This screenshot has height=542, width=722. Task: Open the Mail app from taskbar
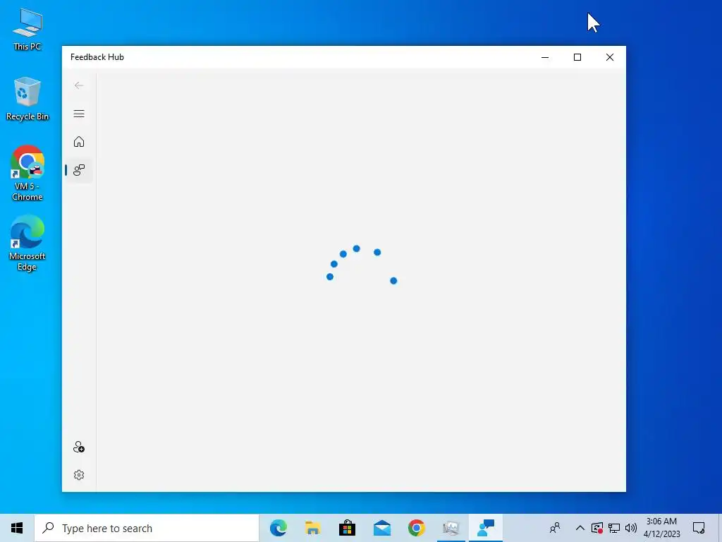[x=381, y=528]
